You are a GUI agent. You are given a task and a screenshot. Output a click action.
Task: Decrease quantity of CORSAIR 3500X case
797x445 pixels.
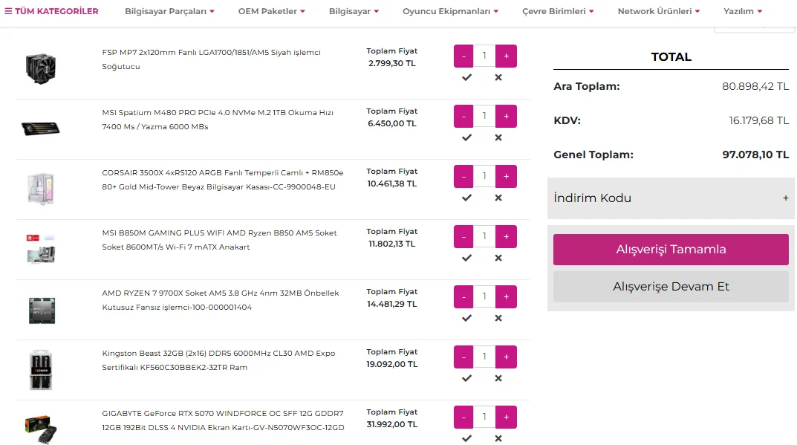click(x=463, y=176)
